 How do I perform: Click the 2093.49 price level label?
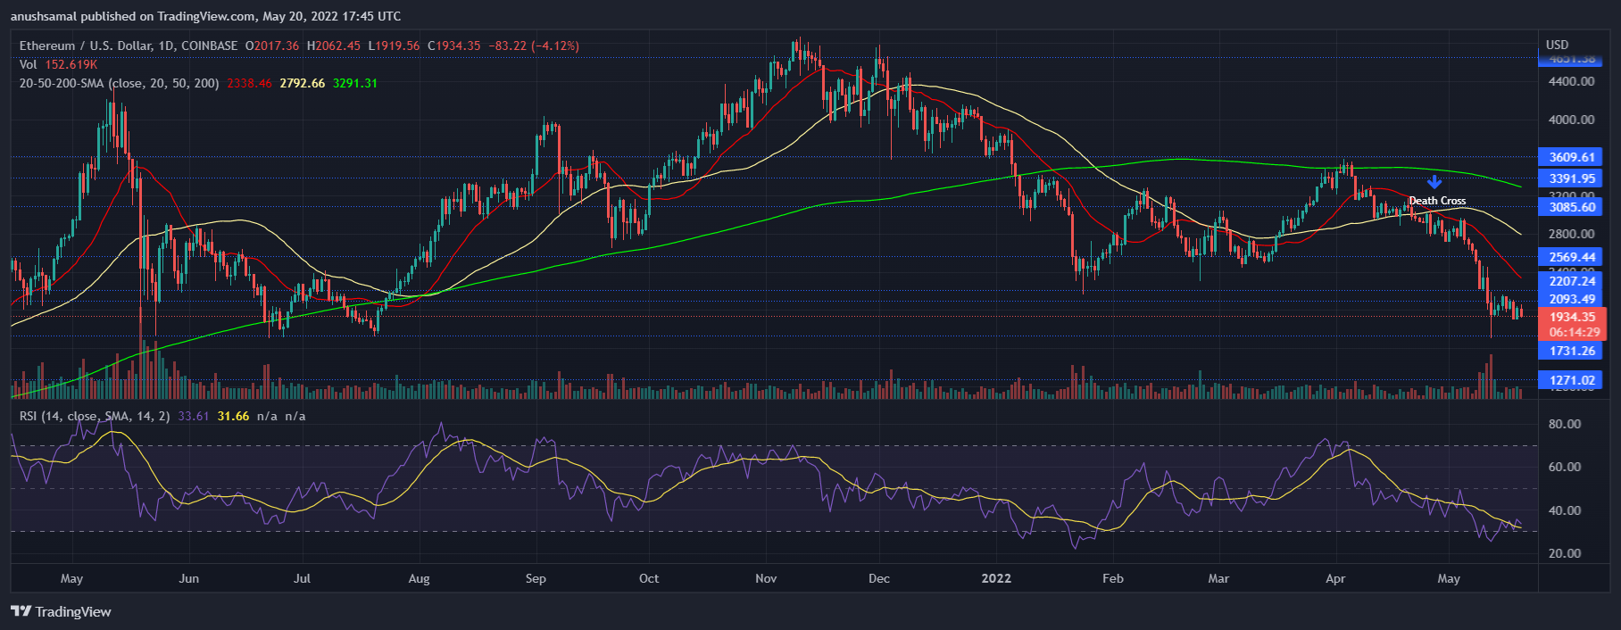coord(1570,299)
